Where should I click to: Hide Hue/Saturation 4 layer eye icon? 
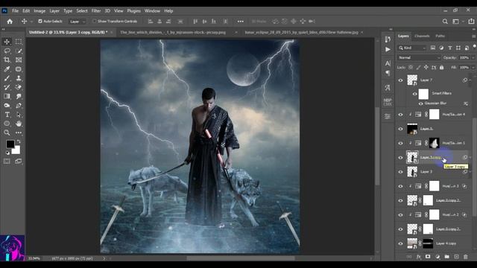(400, 115)
